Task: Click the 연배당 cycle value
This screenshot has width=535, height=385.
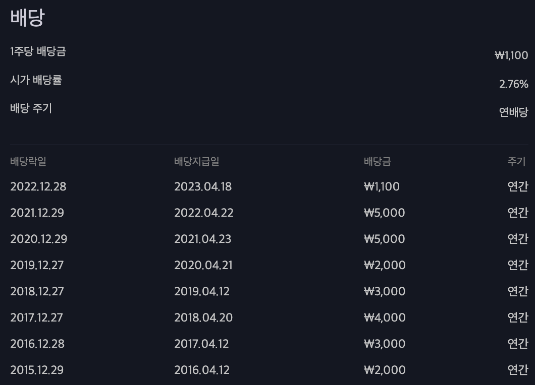Action: [x=513, y=112]
